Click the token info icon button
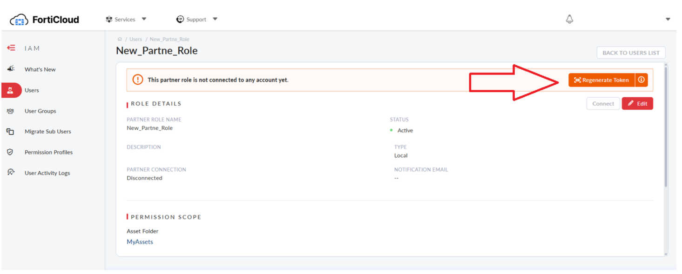The width and height of the screenshot is (682, 274). point(641,80)
